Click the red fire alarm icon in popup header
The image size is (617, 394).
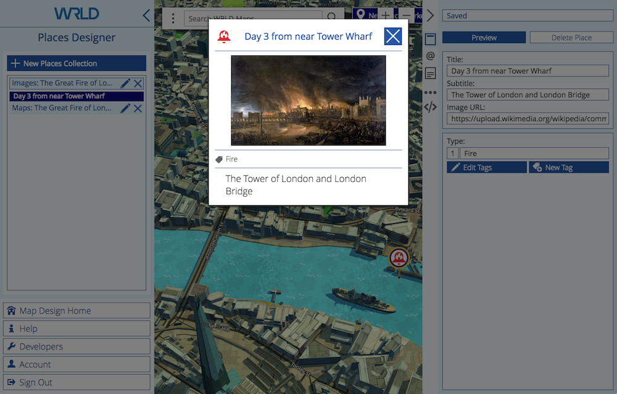pyautogui.click(x=225, y=36)
